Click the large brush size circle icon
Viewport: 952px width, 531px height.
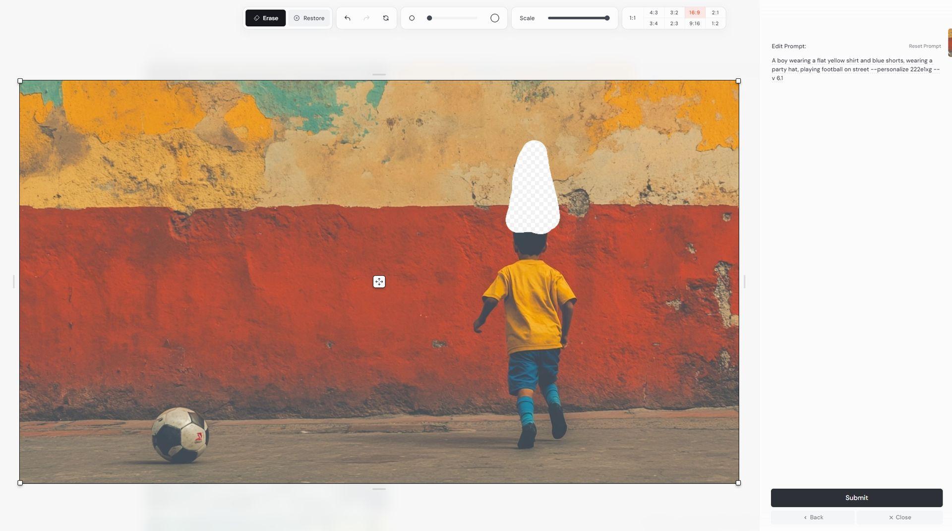495,18
